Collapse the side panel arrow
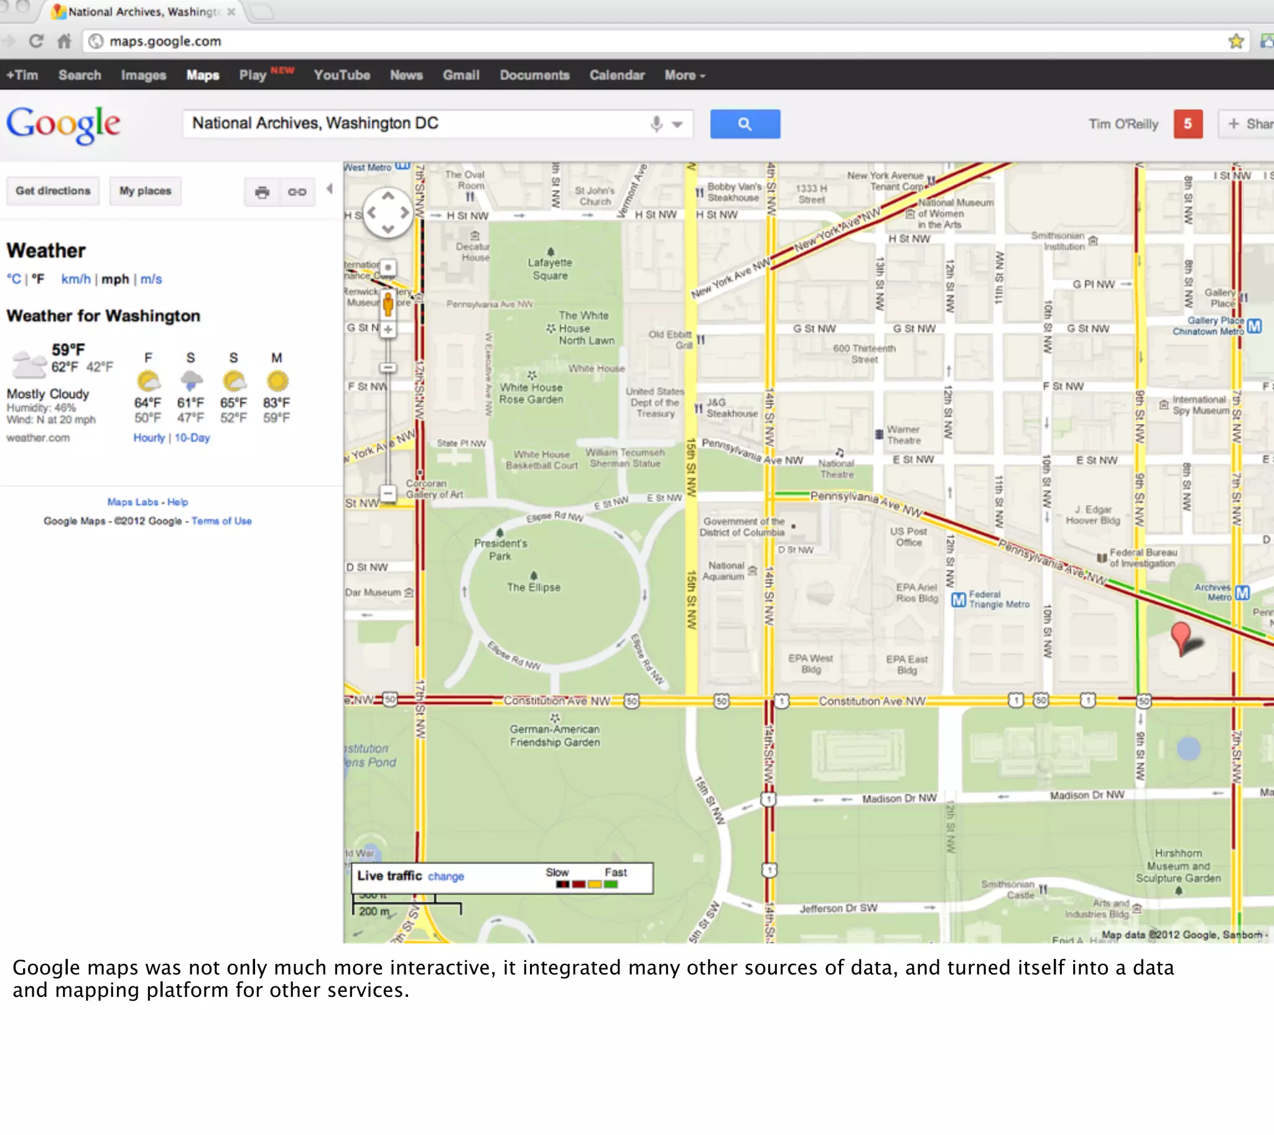1274x1135 pixels. point(330,189)
